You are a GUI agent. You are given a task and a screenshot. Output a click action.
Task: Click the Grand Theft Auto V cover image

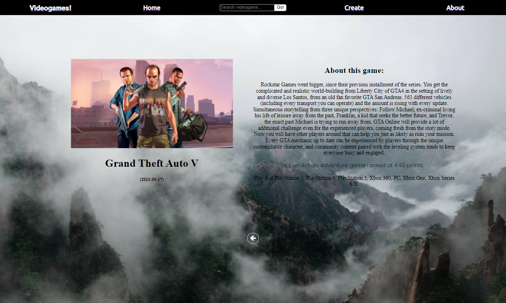[152, 103]
